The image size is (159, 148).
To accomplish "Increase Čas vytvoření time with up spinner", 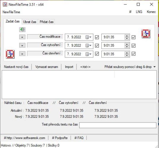I will tap(127, 44).
